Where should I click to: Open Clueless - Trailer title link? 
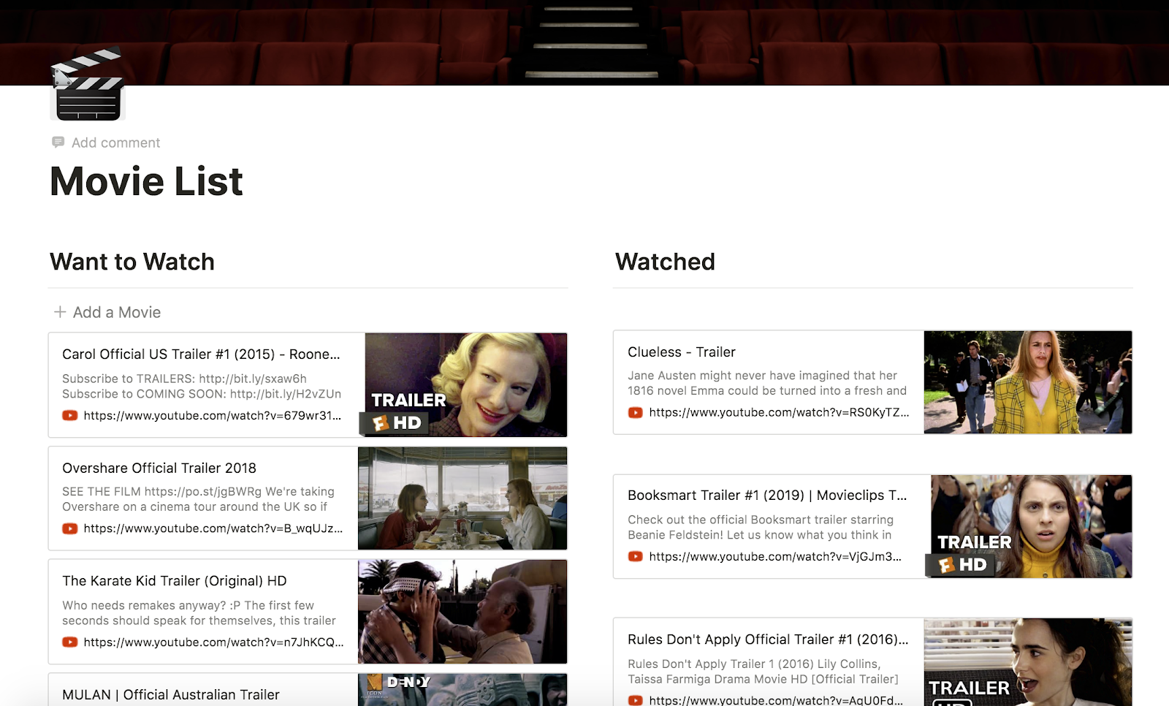point(682,352)
